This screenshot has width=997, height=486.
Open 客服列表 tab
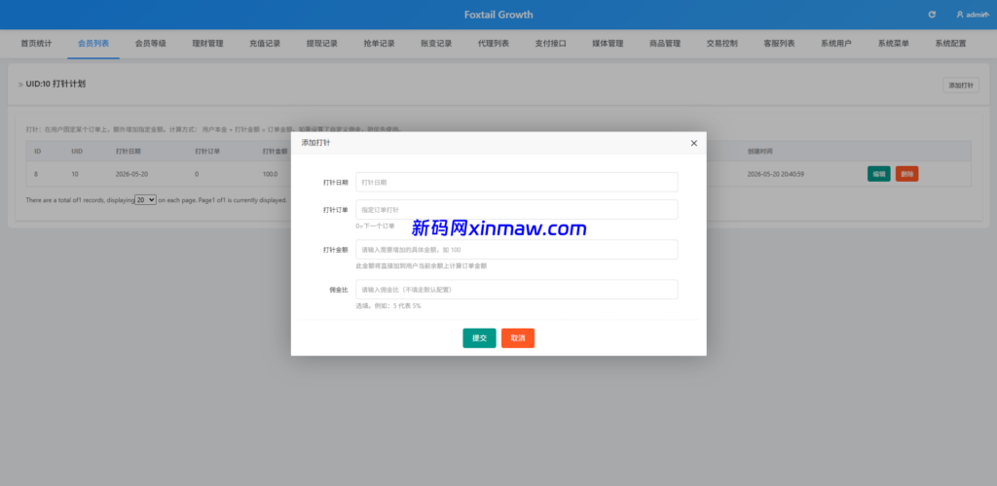[779, 44]
